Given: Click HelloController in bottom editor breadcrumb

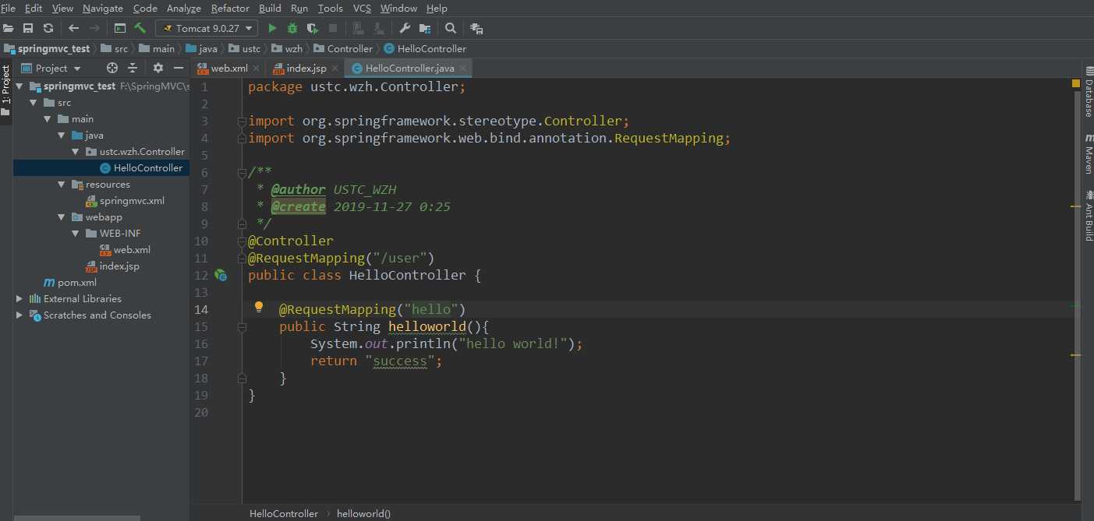Looking at the screenshot, I should (284, 514).
